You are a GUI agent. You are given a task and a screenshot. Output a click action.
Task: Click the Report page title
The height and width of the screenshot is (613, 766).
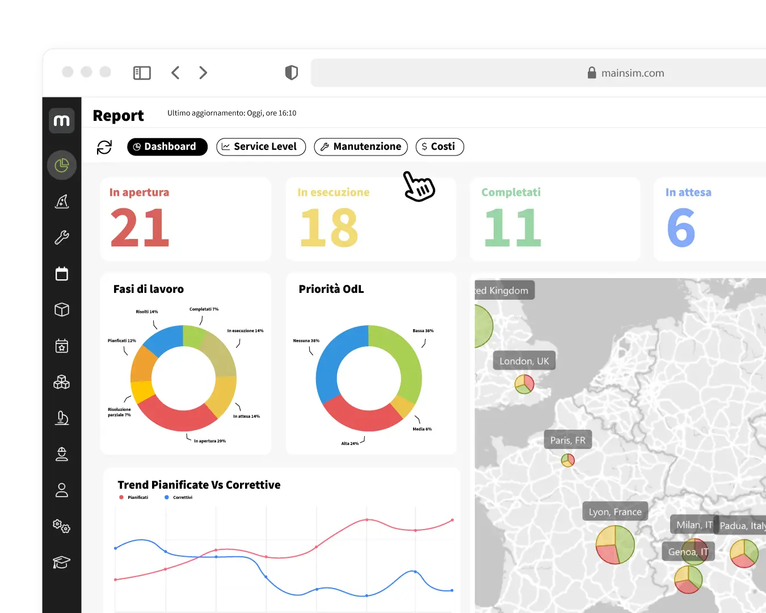118,116
